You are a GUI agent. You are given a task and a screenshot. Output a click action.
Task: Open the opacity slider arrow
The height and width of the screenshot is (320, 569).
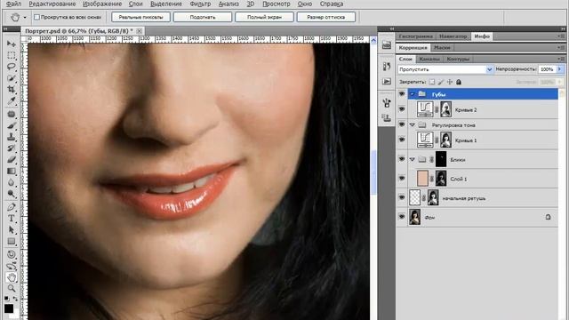pos(559,69)
